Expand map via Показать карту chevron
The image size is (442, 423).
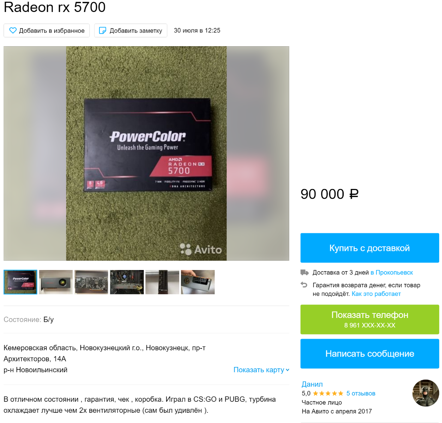click(x=287, y=370)
